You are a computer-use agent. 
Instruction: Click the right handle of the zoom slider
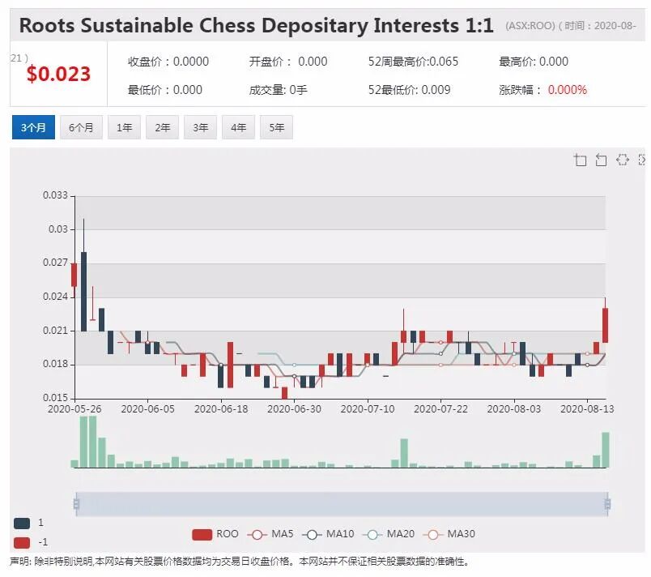click(x=607, y=504)
